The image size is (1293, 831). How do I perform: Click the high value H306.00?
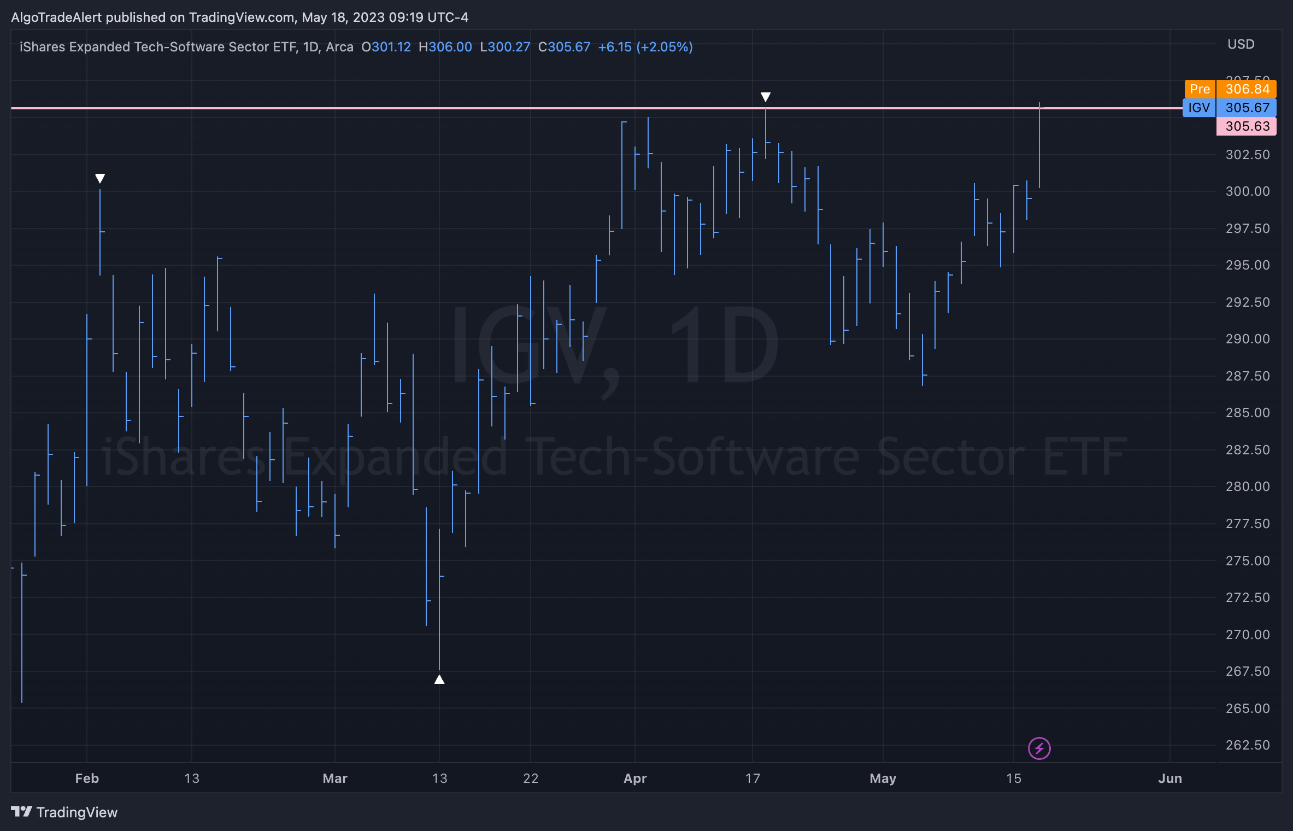point(445,47)
